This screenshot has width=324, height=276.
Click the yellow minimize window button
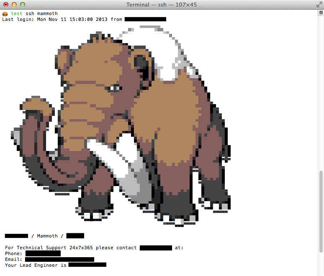(x=14, y=5)
